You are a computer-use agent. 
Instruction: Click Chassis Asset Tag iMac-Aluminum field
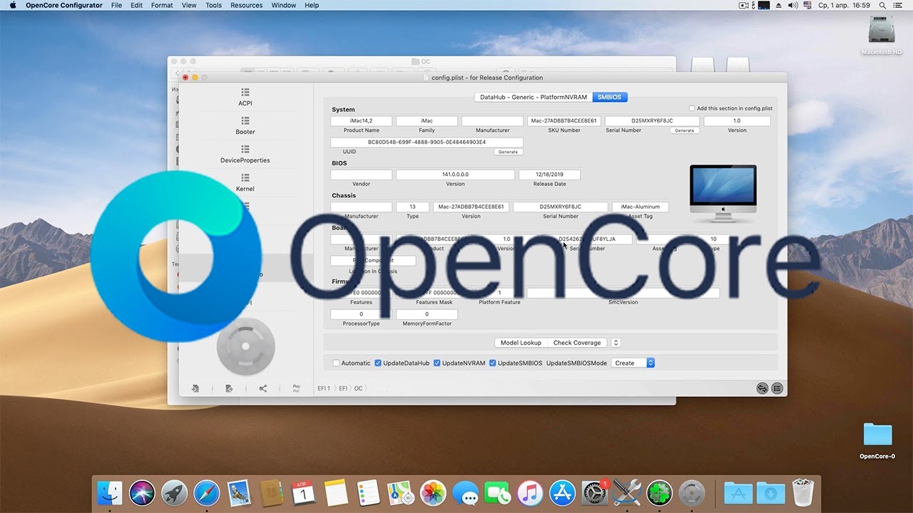pos(641,207)
